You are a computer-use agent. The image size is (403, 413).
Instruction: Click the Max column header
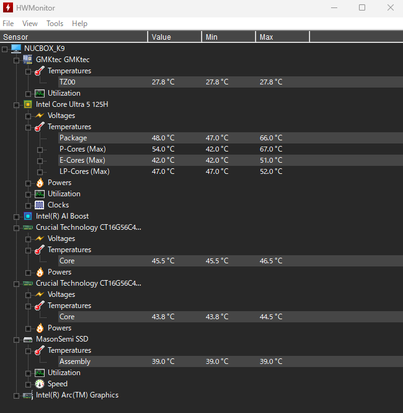pyautogui.click(x=267, y=37)
